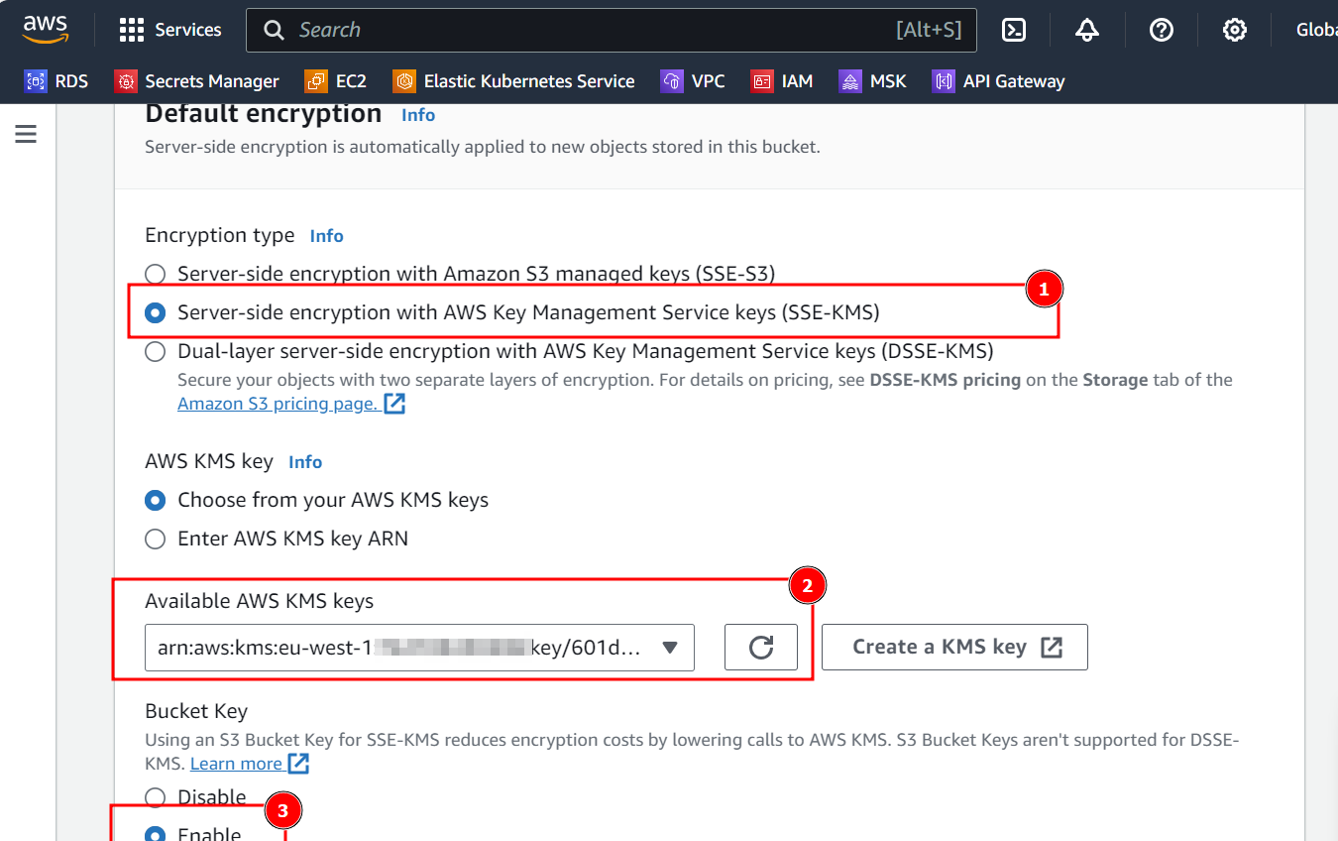
Task: Open the MSK shortcut icon
Action: pos(850,81)
